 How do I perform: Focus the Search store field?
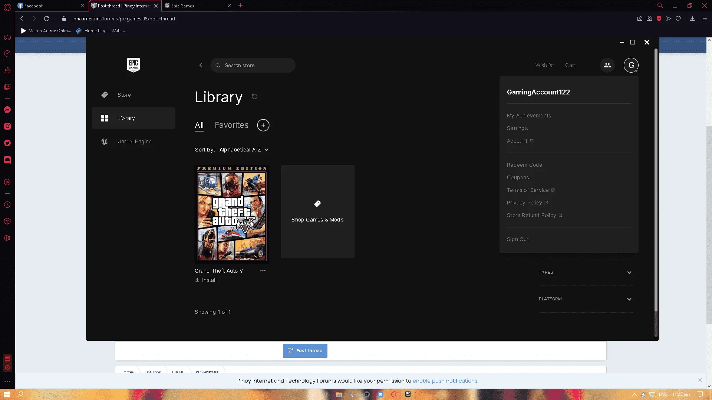[253, 65]
